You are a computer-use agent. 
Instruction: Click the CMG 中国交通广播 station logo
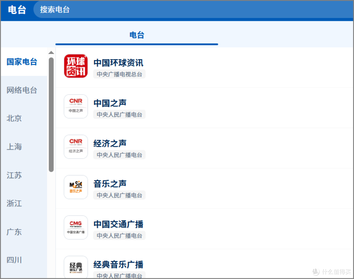76,227
